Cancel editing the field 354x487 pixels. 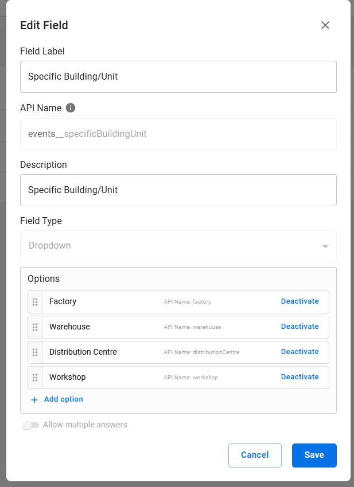pos(255,455)
